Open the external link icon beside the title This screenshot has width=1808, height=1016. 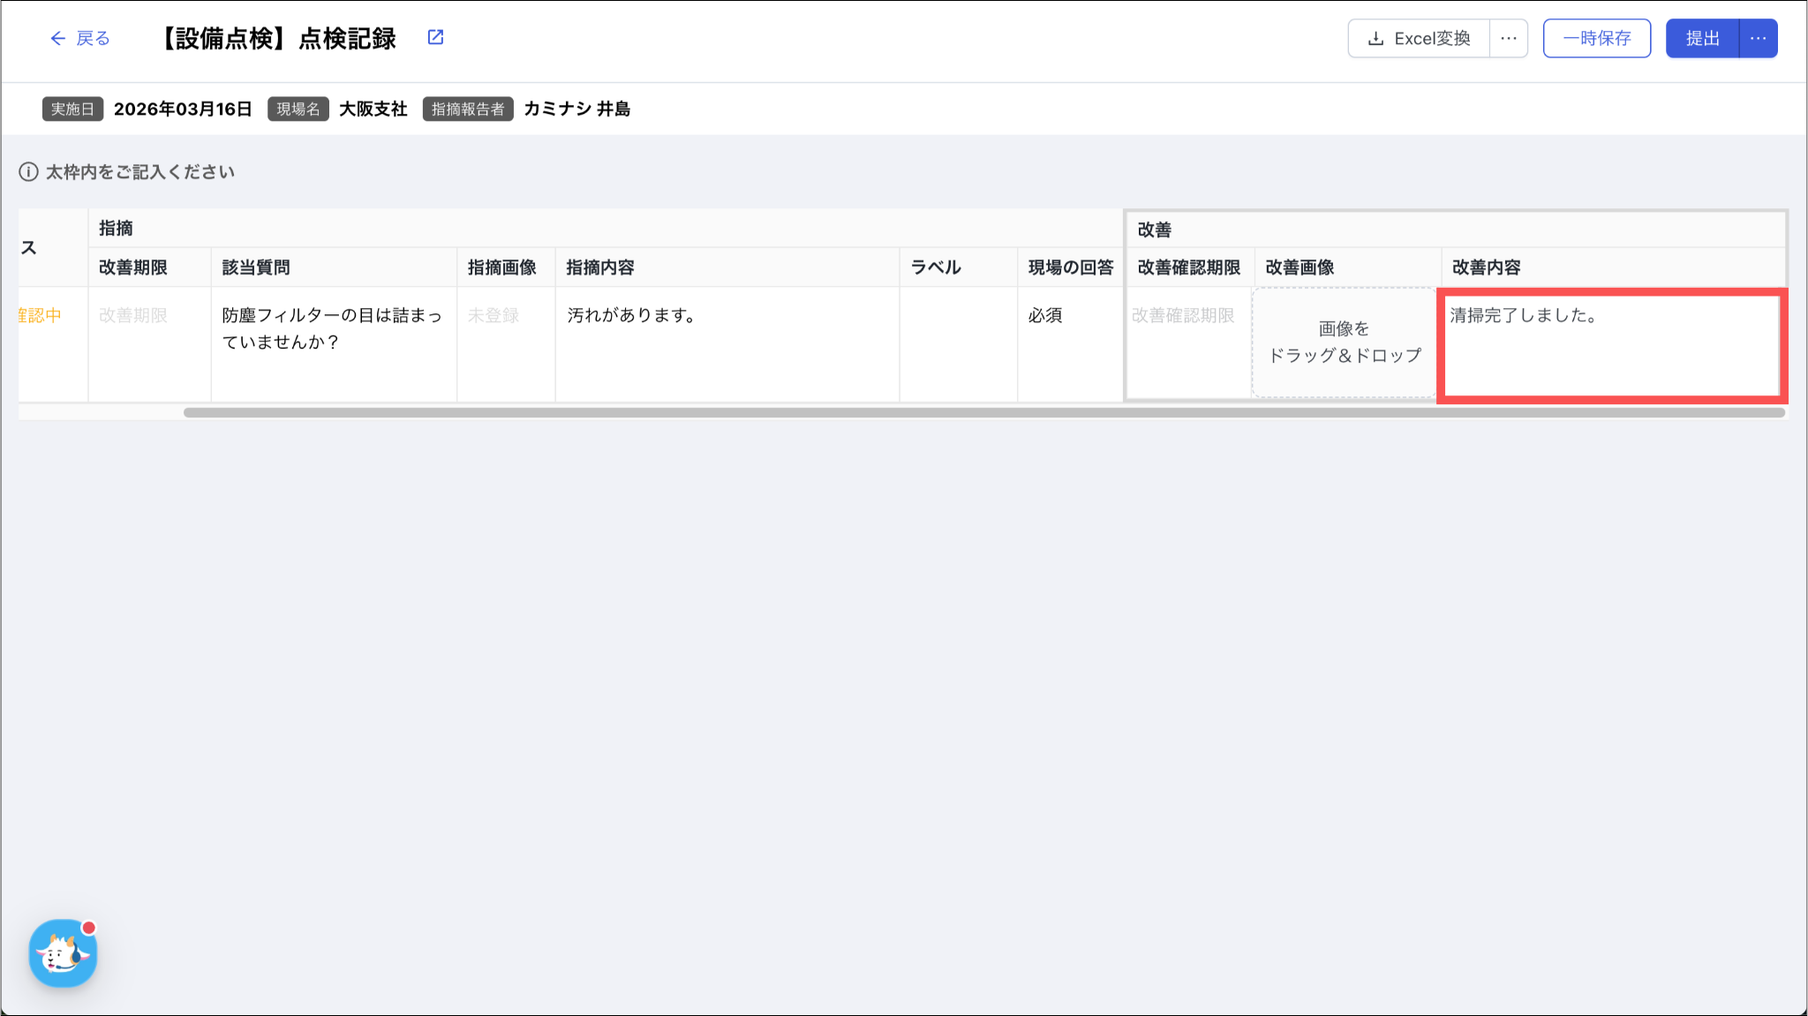435,37
